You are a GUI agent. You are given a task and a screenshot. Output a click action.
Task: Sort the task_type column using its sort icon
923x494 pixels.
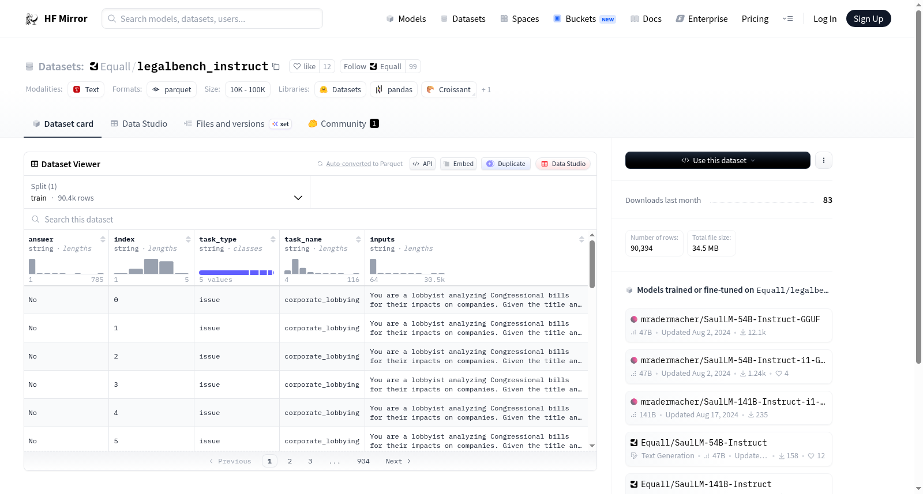[273, 239]
